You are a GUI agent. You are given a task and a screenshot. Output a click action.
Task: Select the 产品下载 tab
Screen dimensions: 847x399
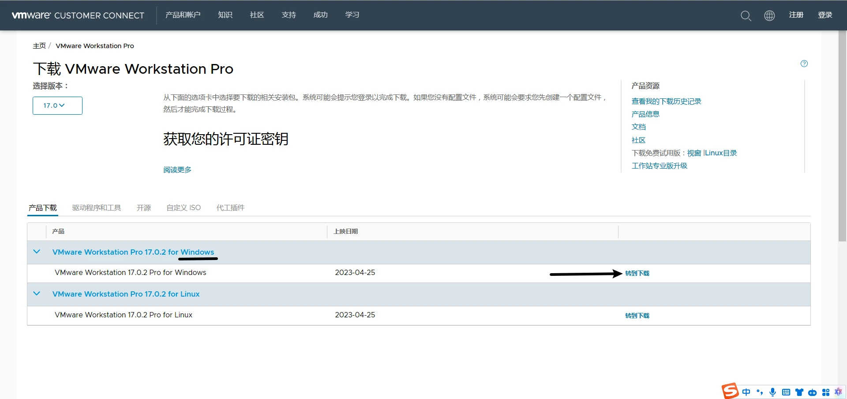43,208
